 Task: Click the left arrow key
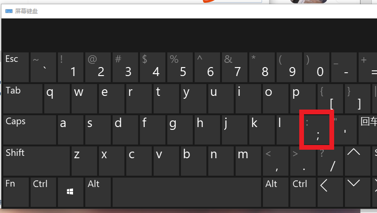point(330,192)
